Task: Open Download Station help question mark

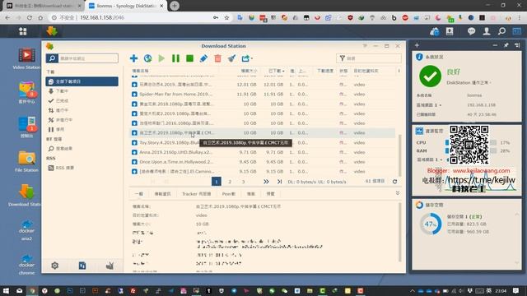Action: [x=365, y=46]
